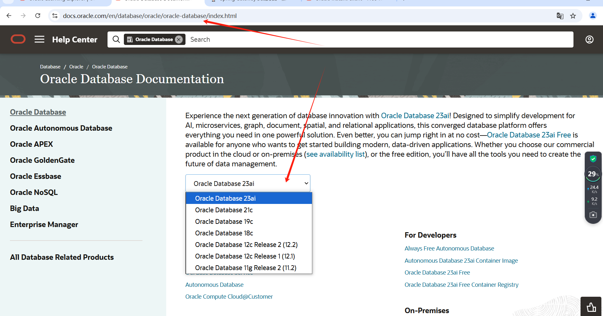Select Oracle Database 23ai from dropdown list
The image size is (603, 316).
(x=249, y=198)
